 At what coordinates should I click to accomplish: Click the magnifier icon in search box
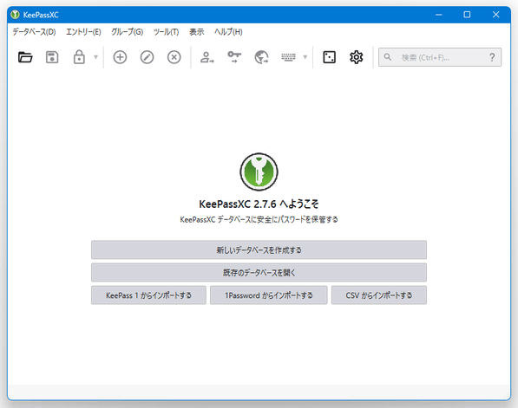point(388,57)
